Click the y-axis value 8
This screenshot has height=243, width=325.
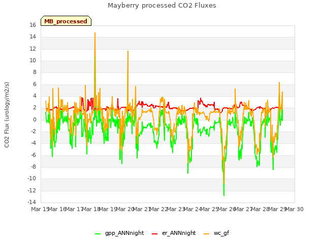(35, 72)
